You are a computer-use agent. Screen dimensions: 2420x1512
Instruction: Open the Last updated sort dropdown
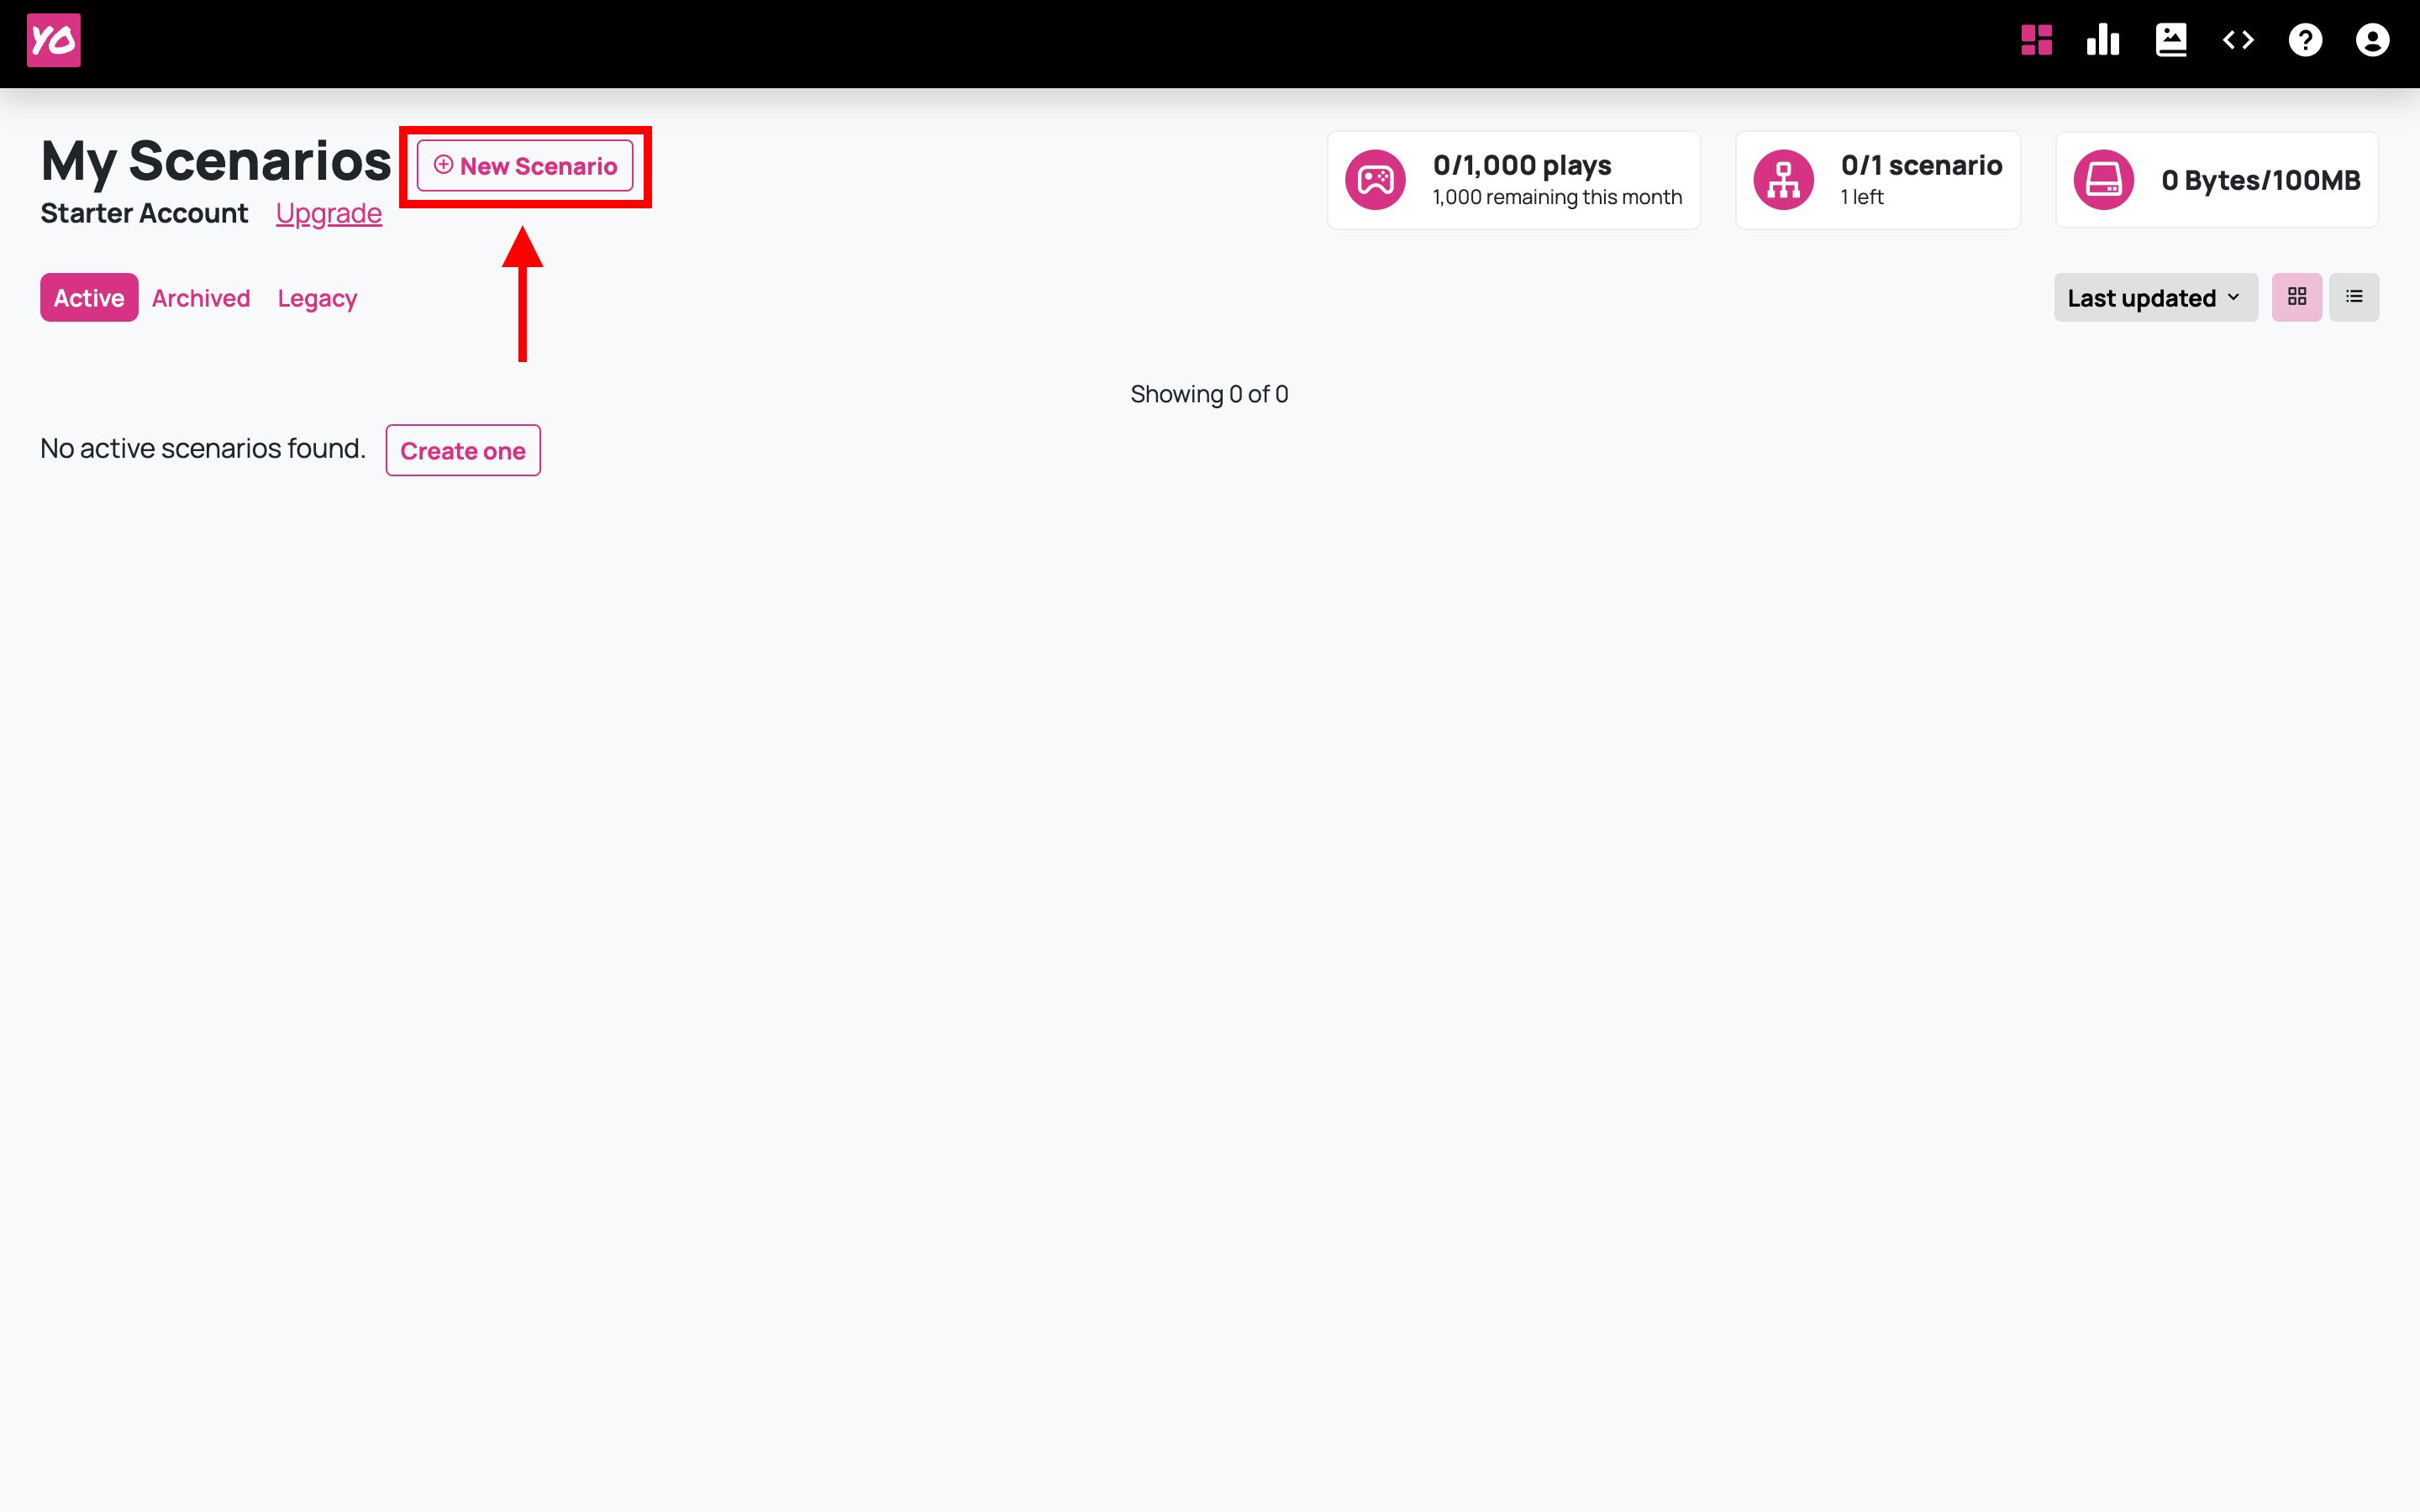coord(2155,298)
